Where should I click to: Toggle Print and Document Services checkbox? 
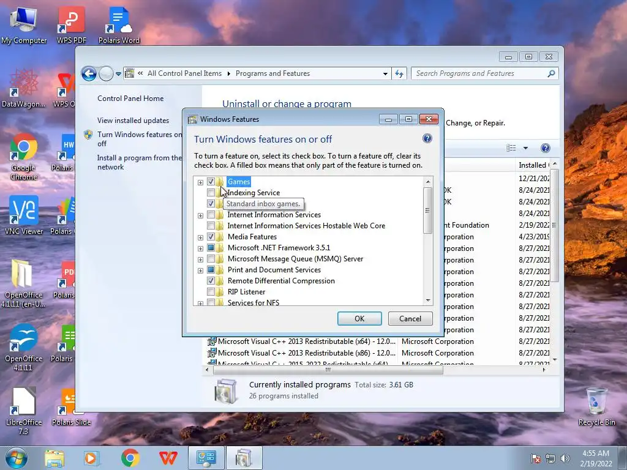[211, 270]
